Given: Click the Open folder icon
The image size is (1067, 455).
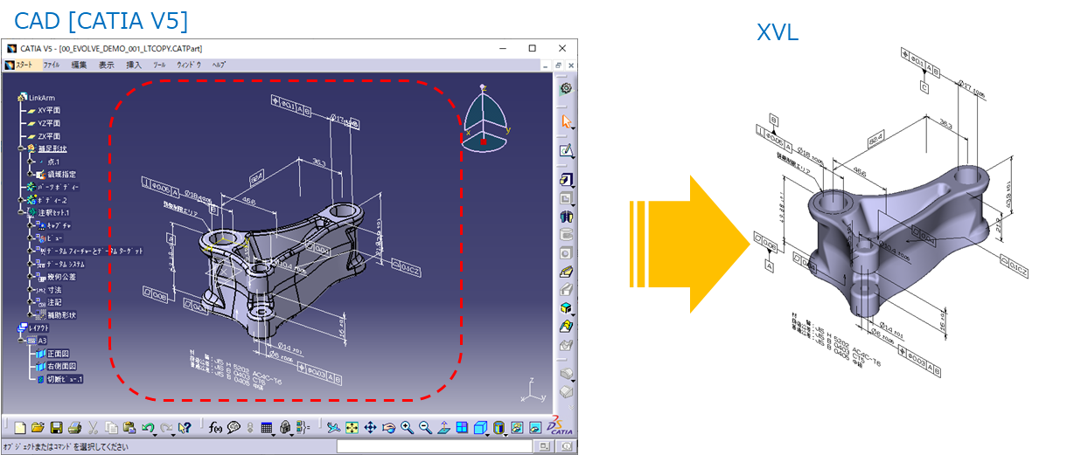Looking at the screenshot, I should 38,427.
